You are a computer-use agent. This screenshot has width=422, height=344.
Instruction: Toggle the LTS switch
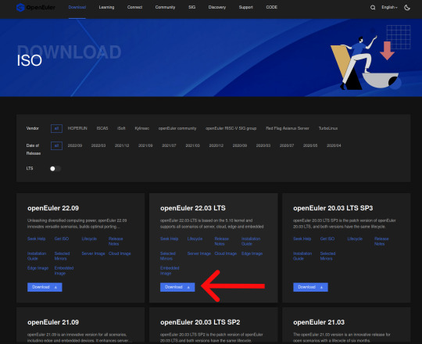[x=55, y=169]
